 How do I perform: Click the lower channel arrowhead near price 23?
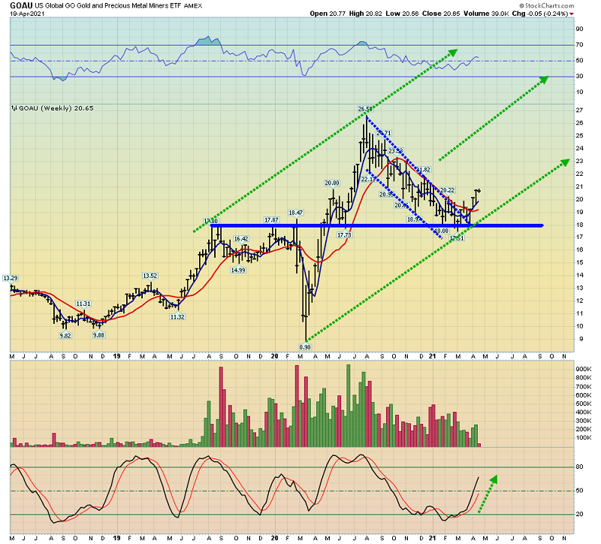[566, 162]
